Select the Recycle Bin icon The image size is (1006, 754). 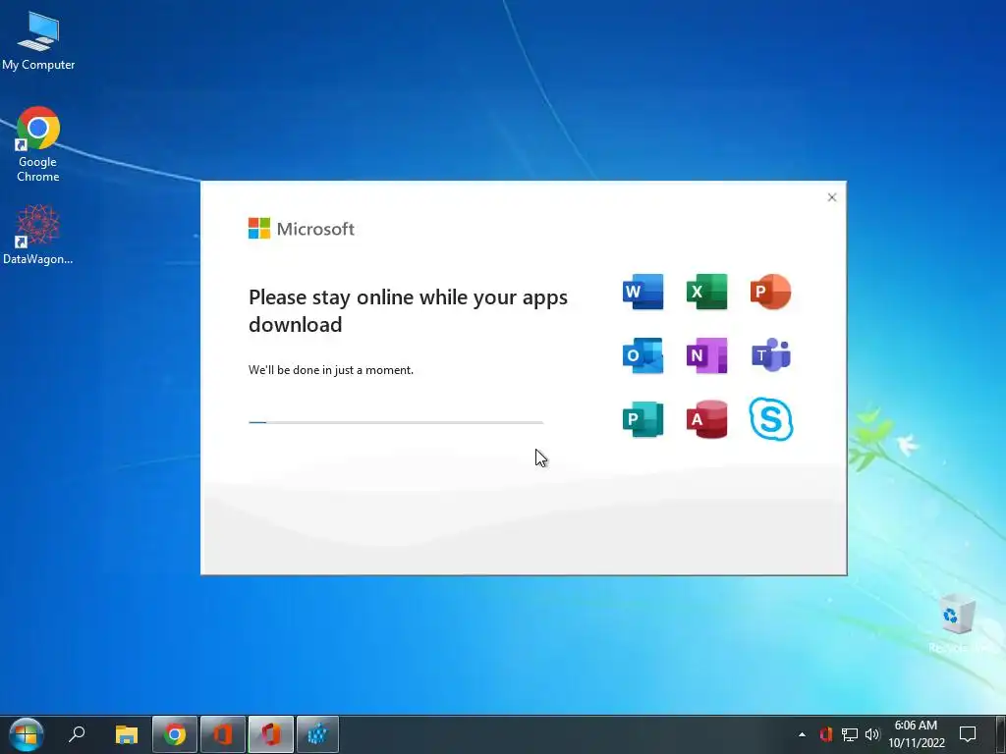pos(958,623)
